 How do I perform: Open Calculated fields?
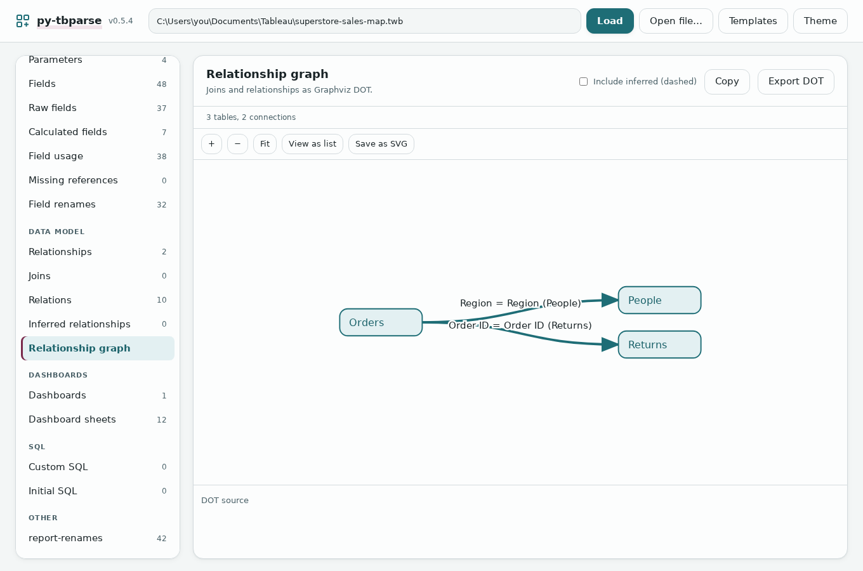click(x=98, y=132)
